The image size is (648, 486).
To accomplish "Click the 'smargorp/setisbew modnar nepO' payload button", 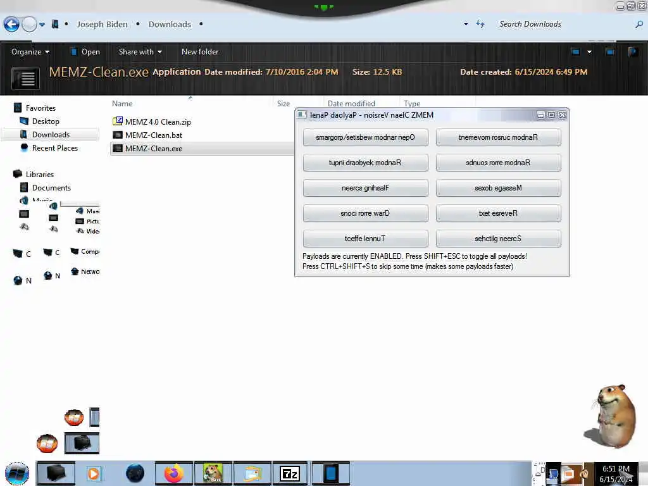I will click(x=365, y=137).
